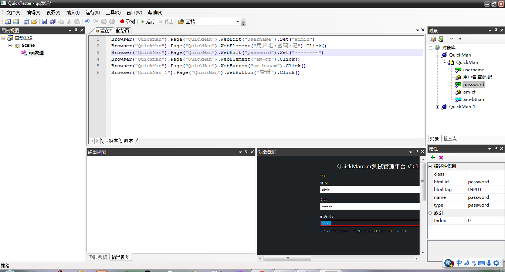Image resolution: width=505 pixels, height=272 pixels.
Task: Pin the 用例视图 panel with pushpin
Action: point(76,30)
